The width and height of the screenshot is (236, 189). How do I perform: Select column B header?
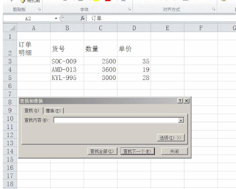click(67, 28)
